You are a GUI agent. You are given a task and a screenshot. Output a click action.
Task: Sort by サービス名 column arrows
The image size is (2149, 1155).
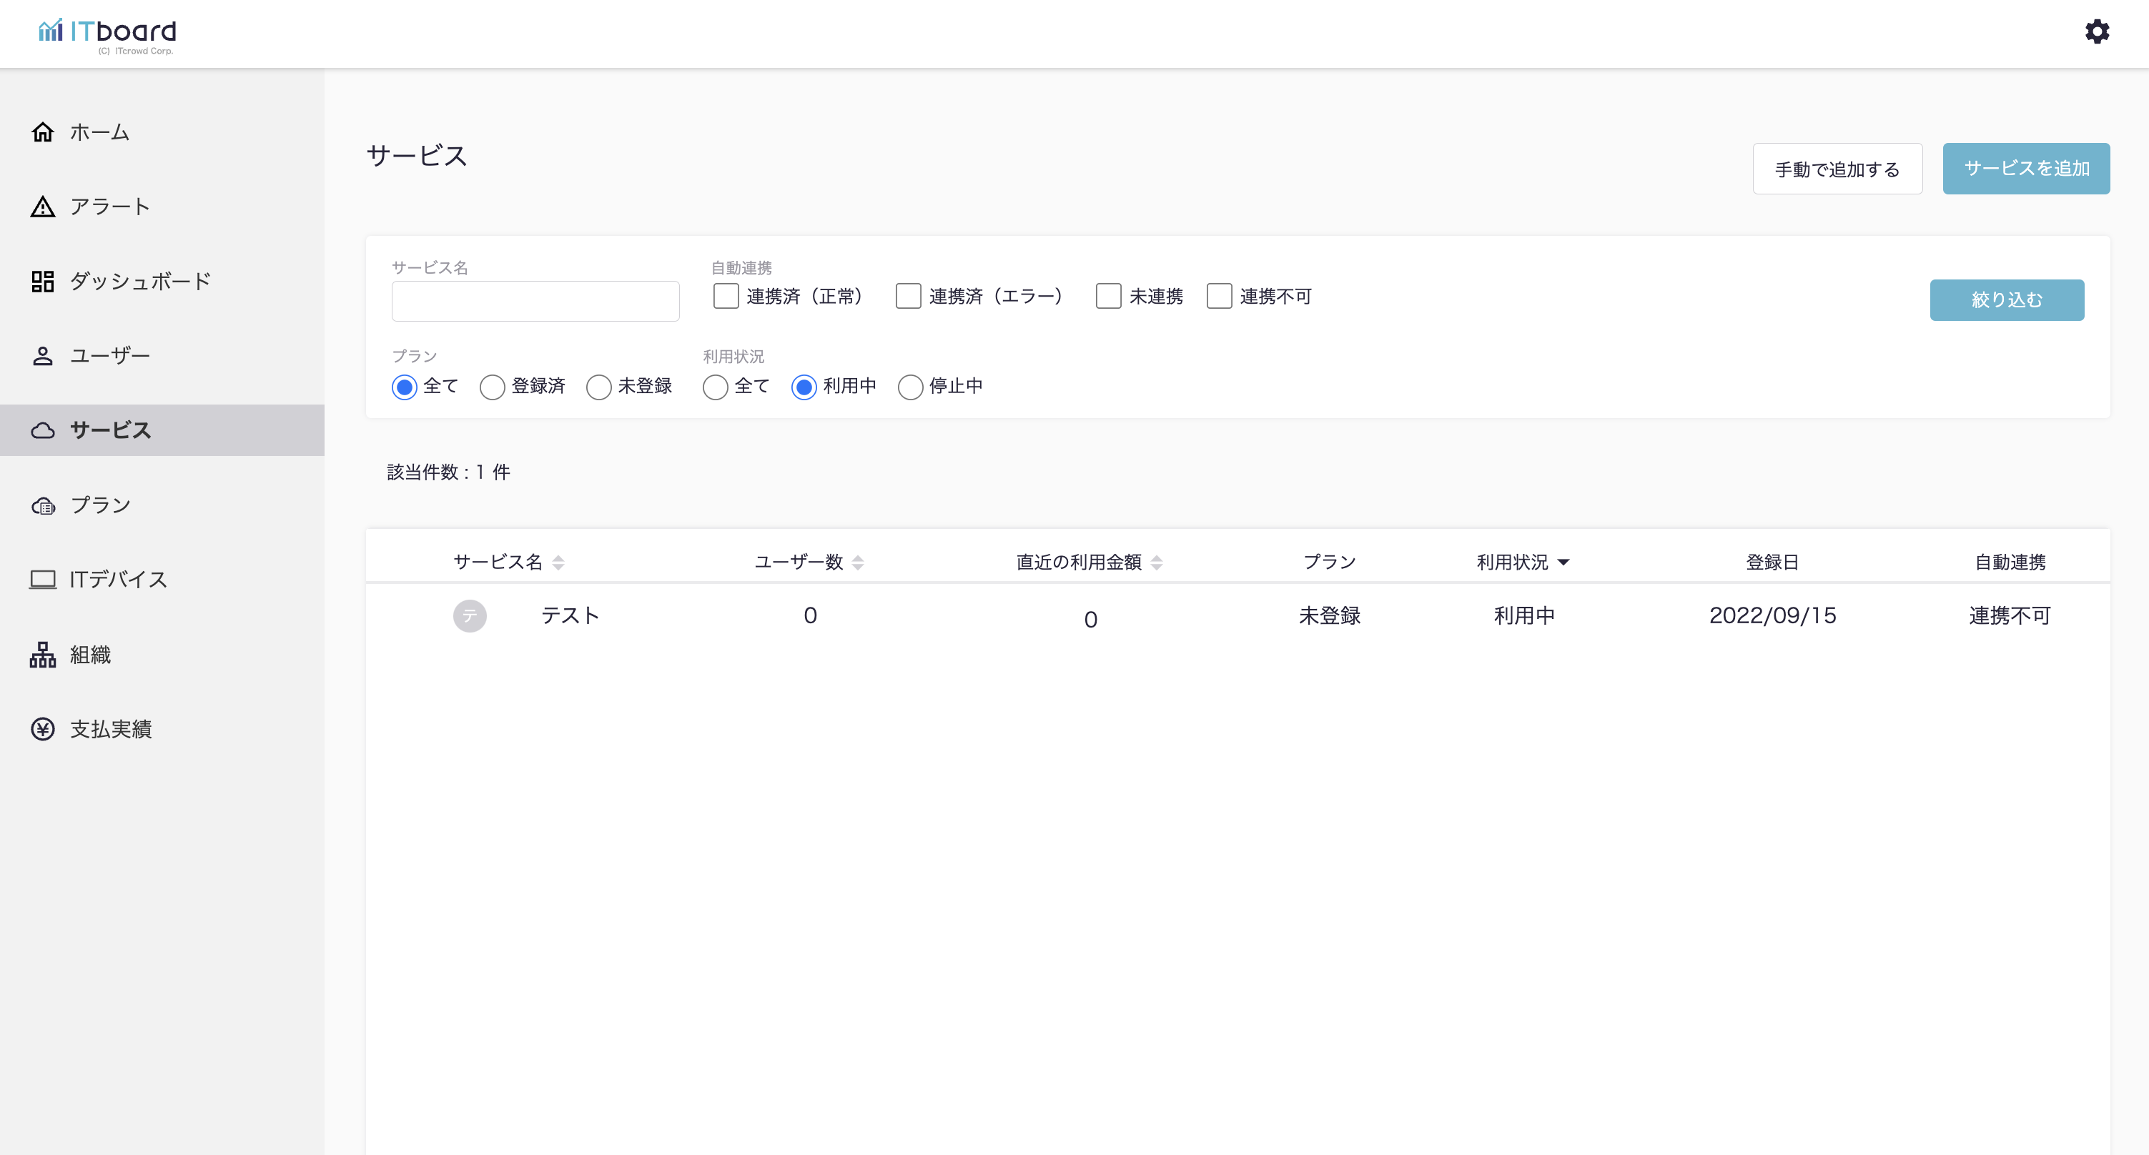click(558, 563)
